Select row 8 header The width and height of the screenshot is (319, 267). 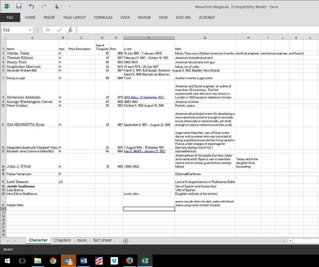3,90
